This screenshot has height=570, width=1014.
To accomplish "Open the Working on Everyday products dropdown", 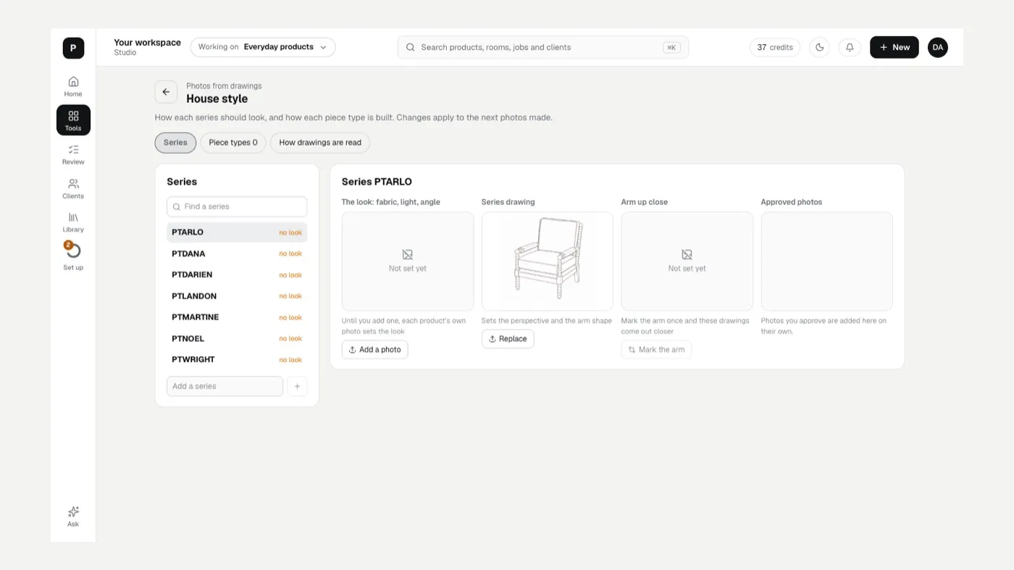I will tap(263, 47).
